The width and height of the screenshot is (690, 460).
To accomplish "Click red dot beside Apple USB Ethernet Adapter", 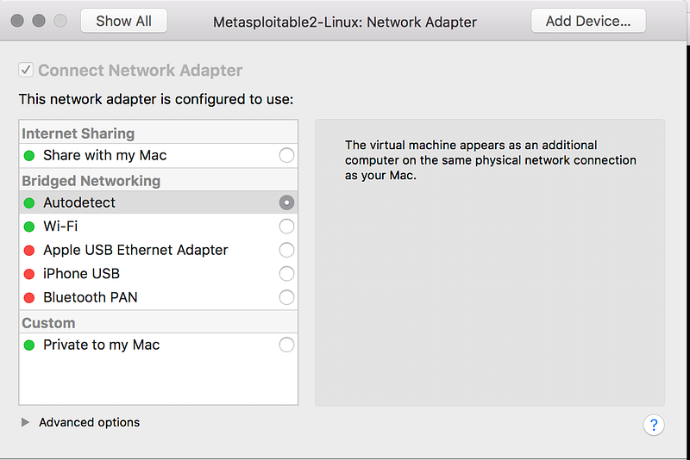I will pos(29,251).
